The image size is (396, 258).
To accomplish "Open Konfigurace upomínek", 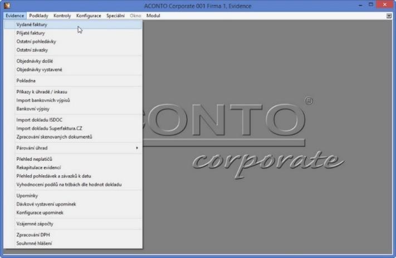I will tap(73, 213).
